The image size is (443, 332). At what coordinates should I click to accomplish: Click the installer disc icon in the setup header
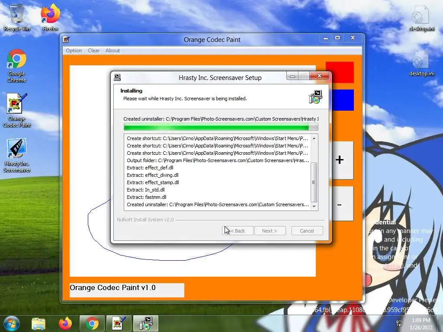[315, 97]
